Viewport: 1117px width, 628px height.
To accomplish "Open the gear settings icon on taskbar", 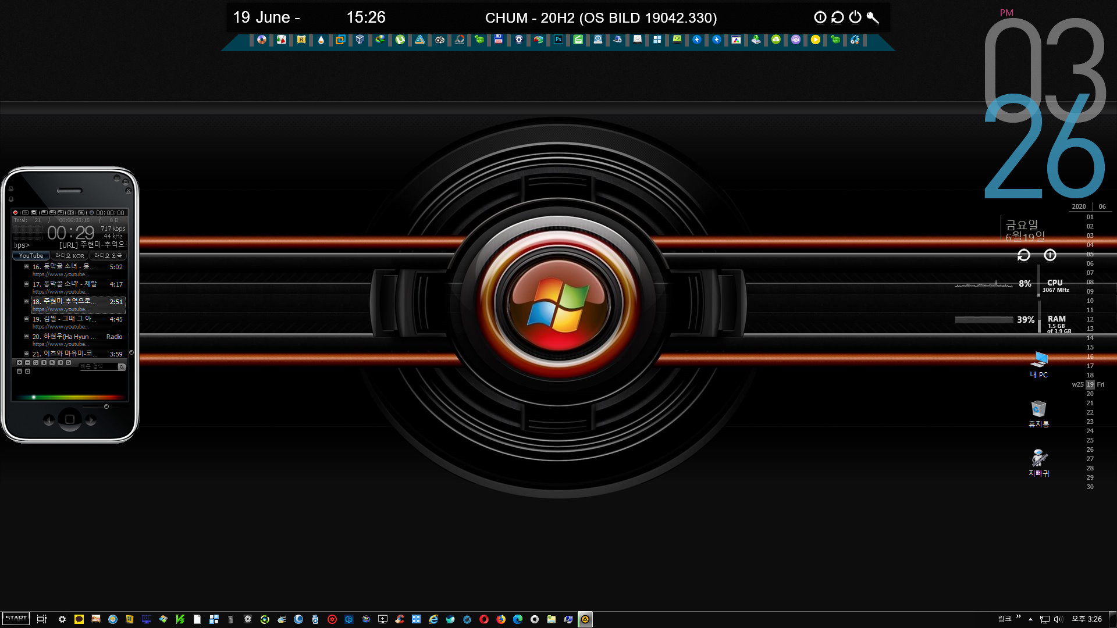I will [62, 619].
